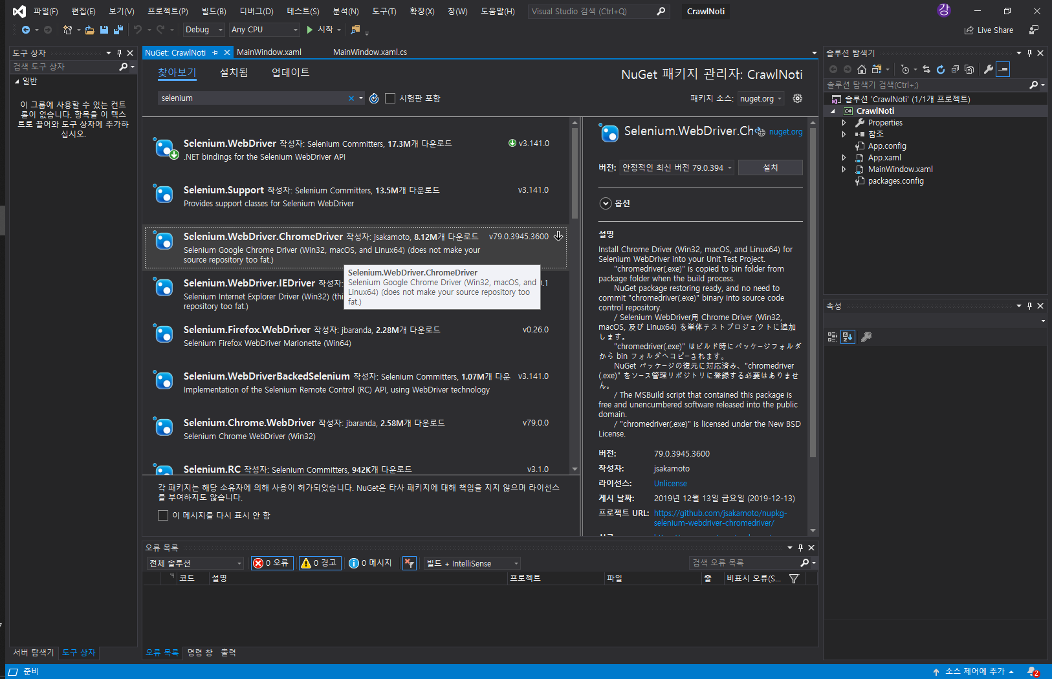Toggle preview selected items icon
The height and width of the screenshot is (679, 1052).
click(x=1003, y=69)
